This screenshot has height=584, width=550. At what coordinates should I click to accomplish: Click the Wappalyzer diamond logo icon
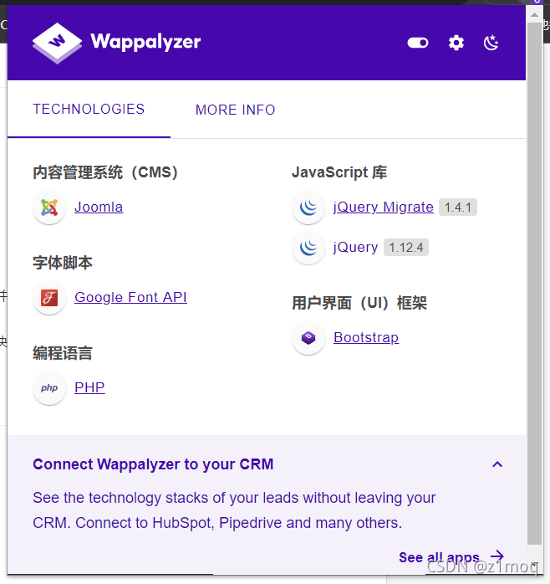coord(57,43)
